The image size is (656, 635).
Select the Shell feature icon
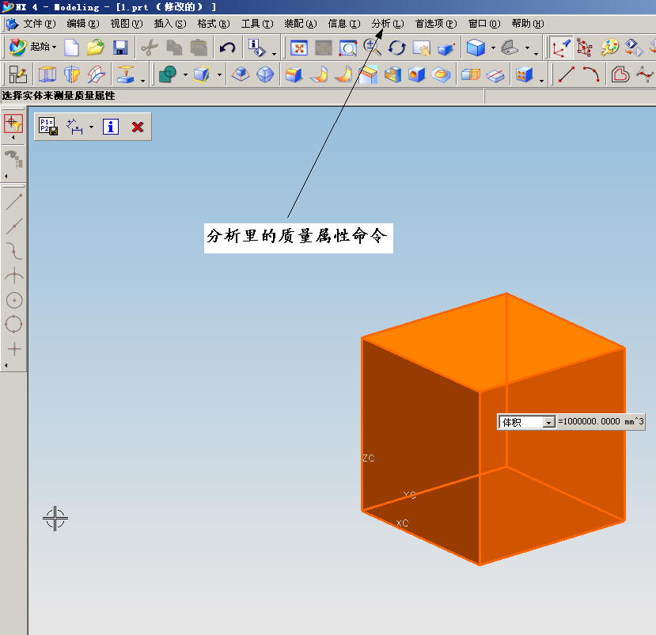coord(392,75)
